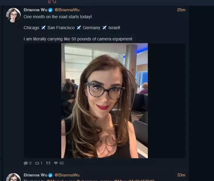
Task: Open the avatar on the 33m tweet
Action: [13, 177]
